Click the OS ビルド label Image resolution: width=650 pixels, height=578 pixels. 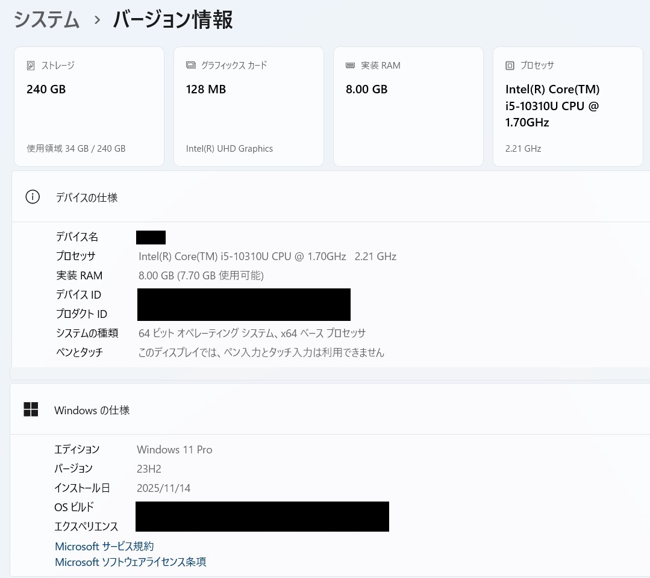point(73,507)
